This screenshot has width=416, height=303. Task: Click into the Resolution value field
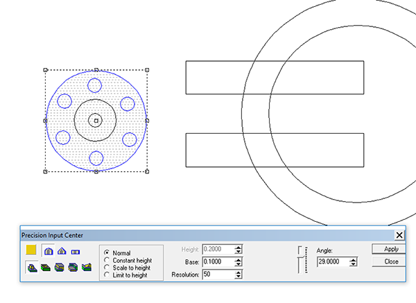tap(218, 275)
